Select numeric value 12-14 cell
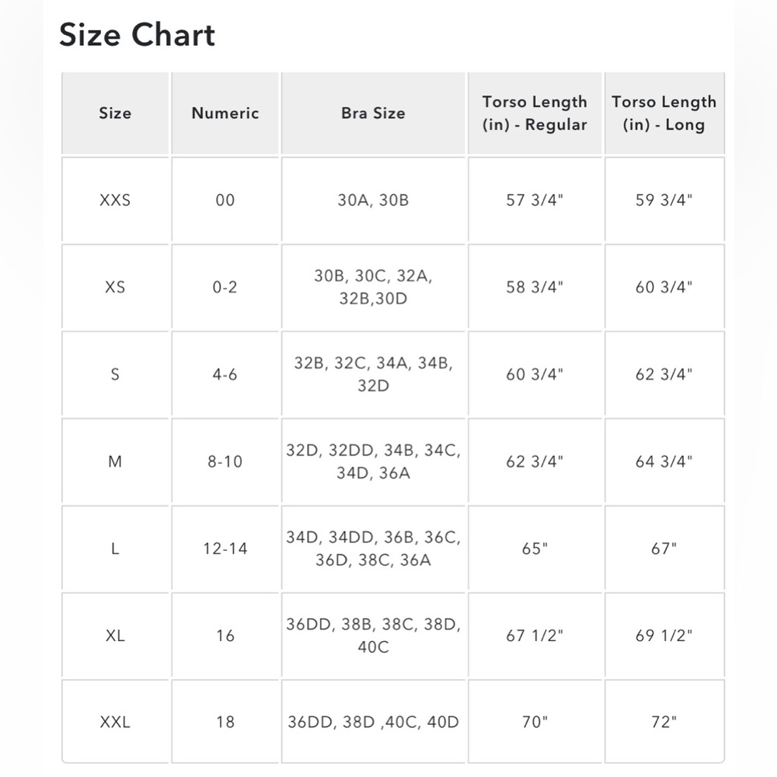Image resolution: width=777 pixels, height=777 pixels. (225, 548)
